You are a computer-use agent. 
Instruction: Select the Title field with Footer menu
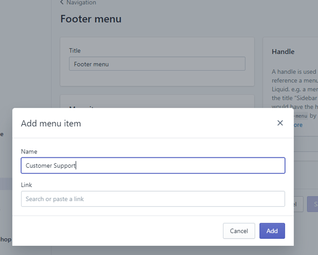pyautogui.click(x=157, y=64)
